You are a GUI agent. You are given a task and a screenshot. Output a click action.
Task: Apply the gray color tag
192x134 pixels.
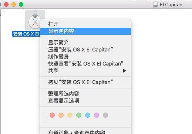(105, 115)
